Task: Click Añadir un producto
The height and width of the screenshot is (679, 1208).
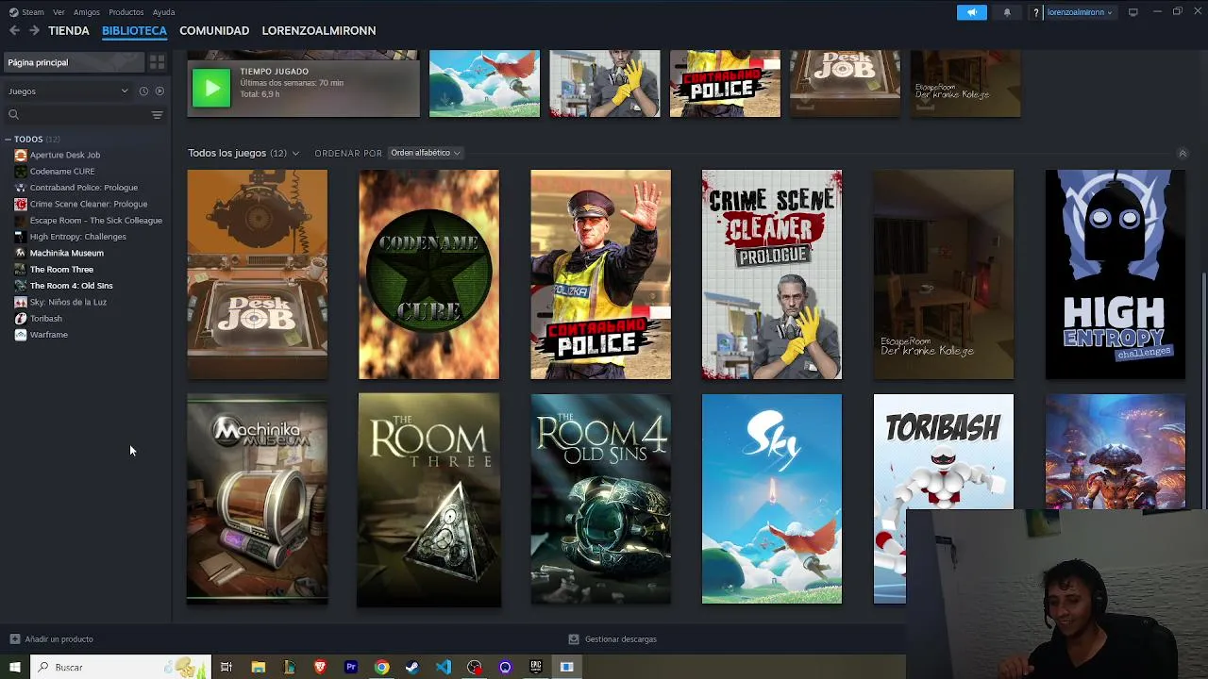Action: [x=51, y=639]
